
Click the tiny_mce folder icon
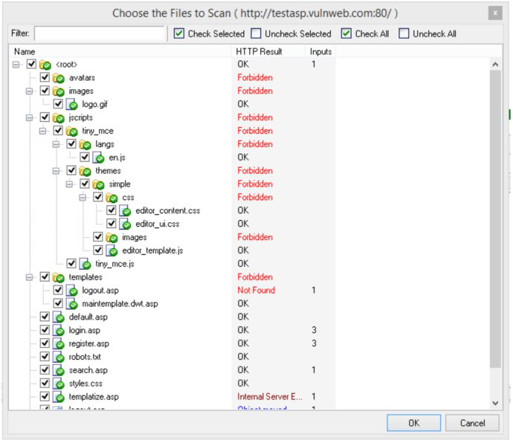[x=71, y=132]
